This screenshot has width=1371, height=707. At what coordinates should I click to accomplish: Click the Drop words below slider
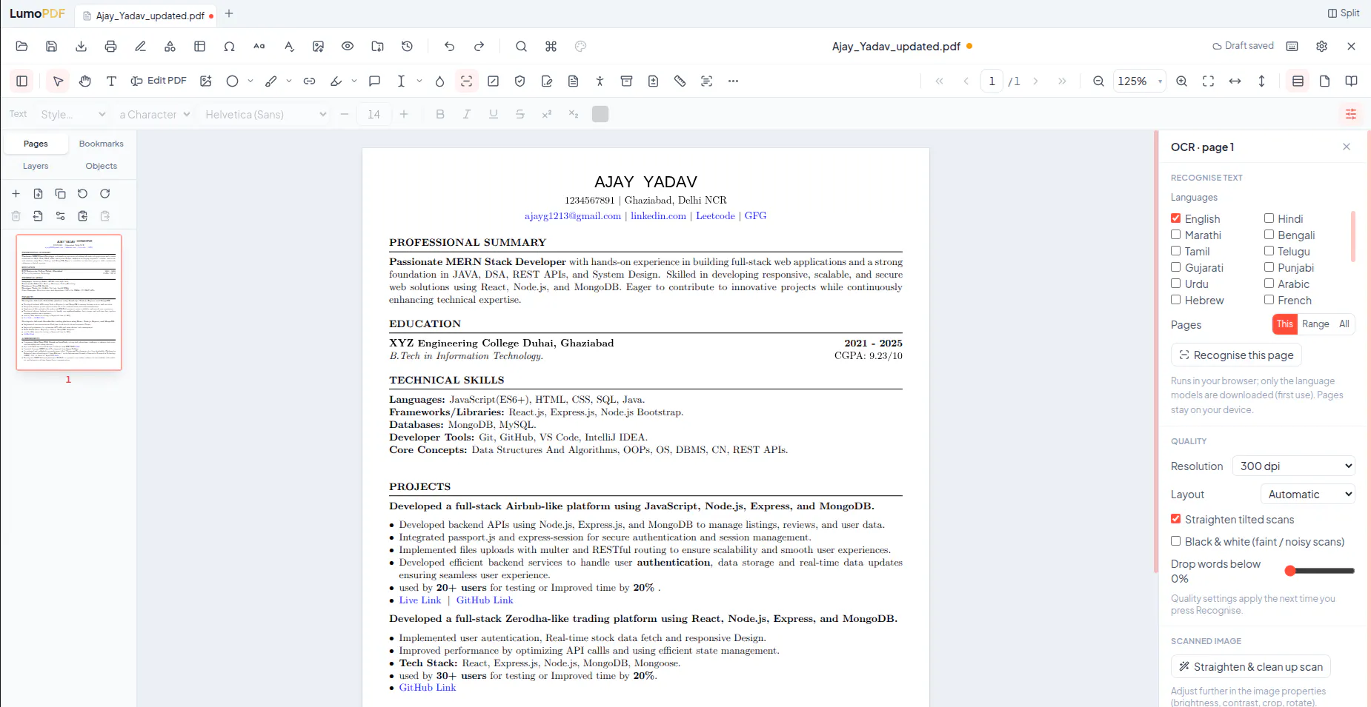tap(1320, 571)
